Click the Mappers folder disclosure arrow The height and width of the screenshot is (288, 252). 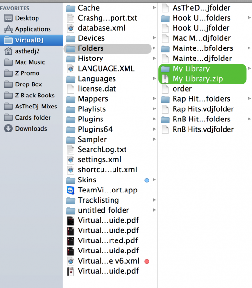pos(154,99)
